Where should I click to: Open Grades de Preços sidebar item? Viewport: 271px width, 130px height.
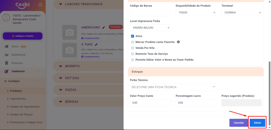21,114
